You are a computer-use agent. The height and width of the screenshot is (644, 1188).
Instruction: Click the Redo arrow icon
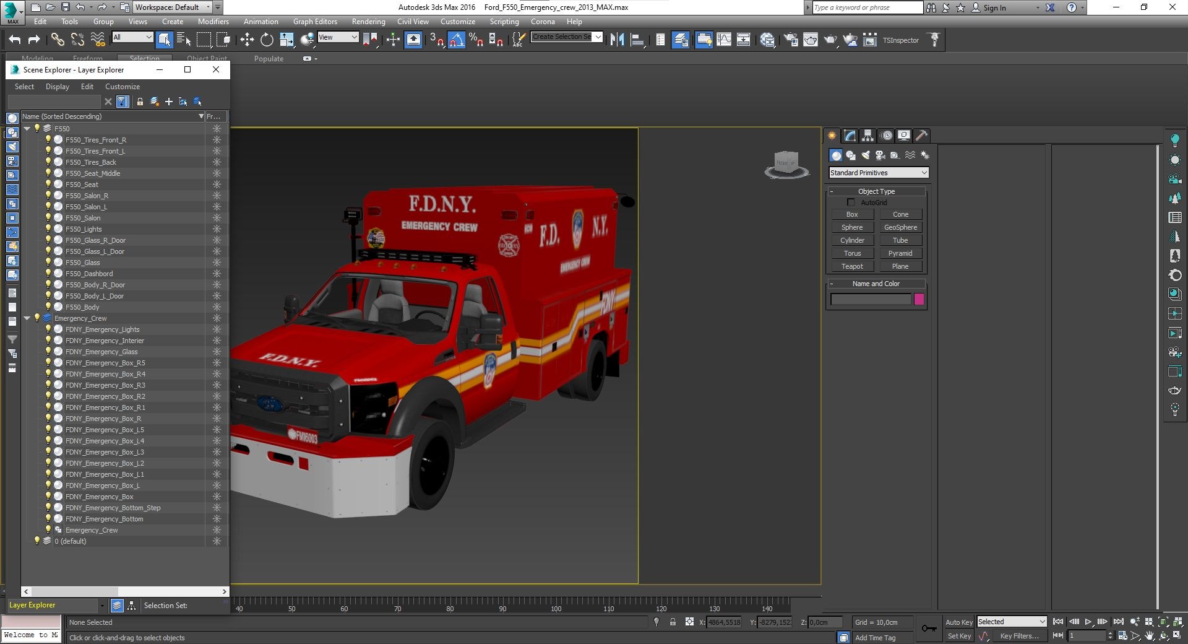pos(34,40)
